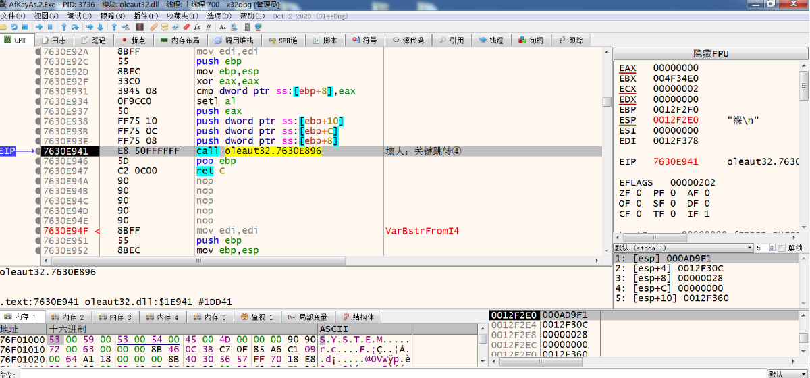
Task: Click the Step Into toolbar icon
Action: tap(64, 27)
